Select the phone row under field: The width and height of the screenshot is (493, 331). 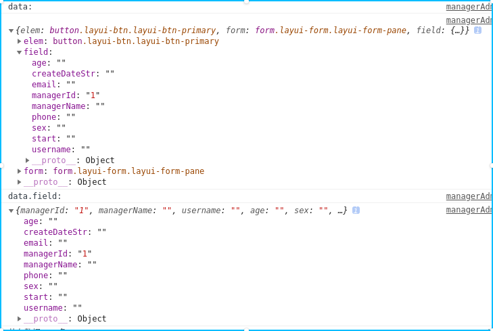[x=53, y=117]
